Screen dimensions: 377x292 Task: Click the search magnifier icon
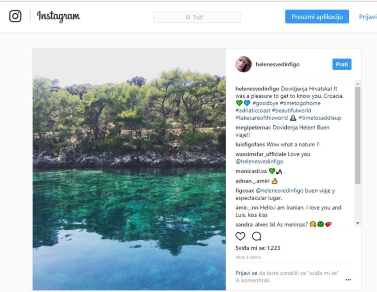click(188, 17)
